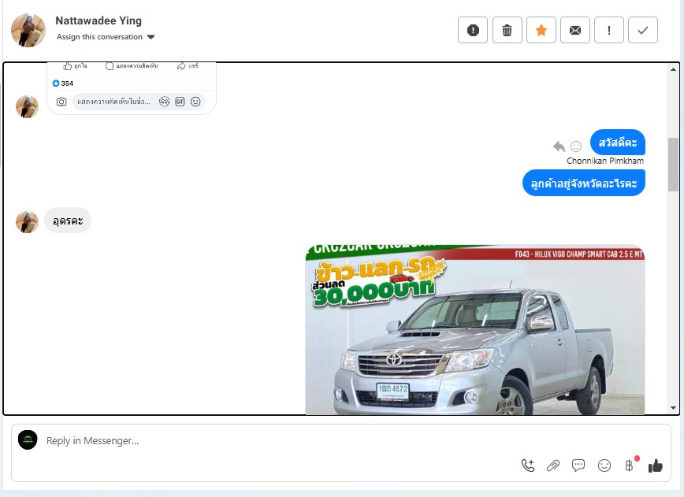Click the 354 likes count

[x=63, y=83]
